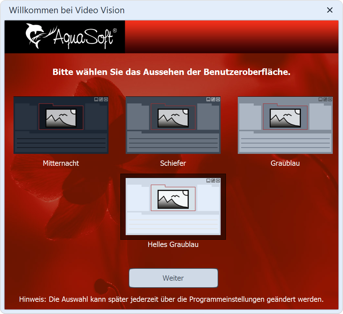Click the mountain image inside Mitternacht preview
The width and height of the screenshot is (343, 314).
(x=61, y=117)
